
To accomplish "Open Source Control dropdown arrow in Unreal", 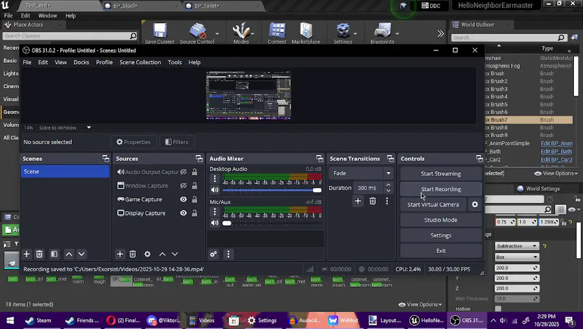I will (217, 34).
